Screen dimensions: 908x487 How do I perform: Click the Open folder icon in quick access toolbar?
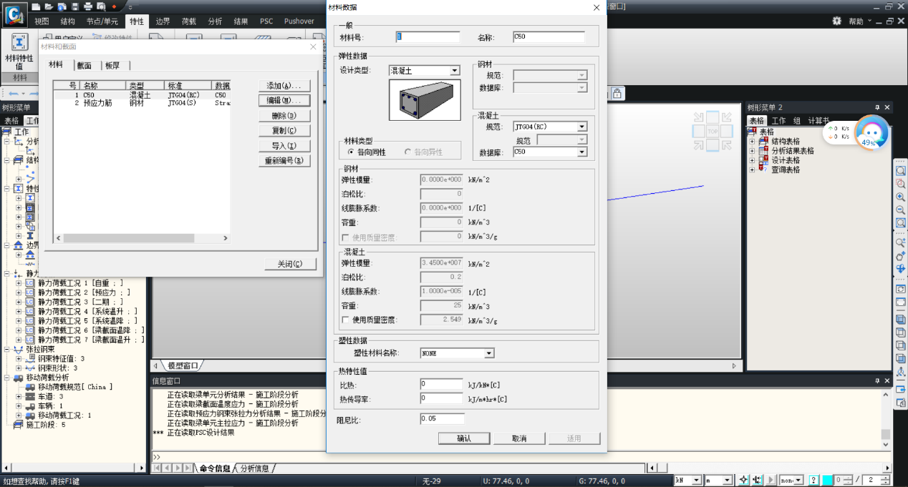49,6
